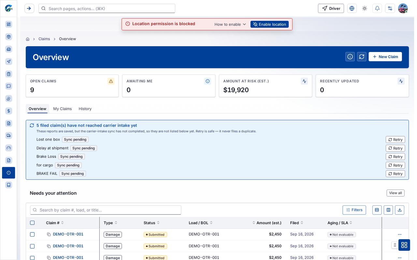Image resolution: width=417 pixels, height=260 pixels.
Task: Click the New Claim button
Action: (x=385, y=57)
